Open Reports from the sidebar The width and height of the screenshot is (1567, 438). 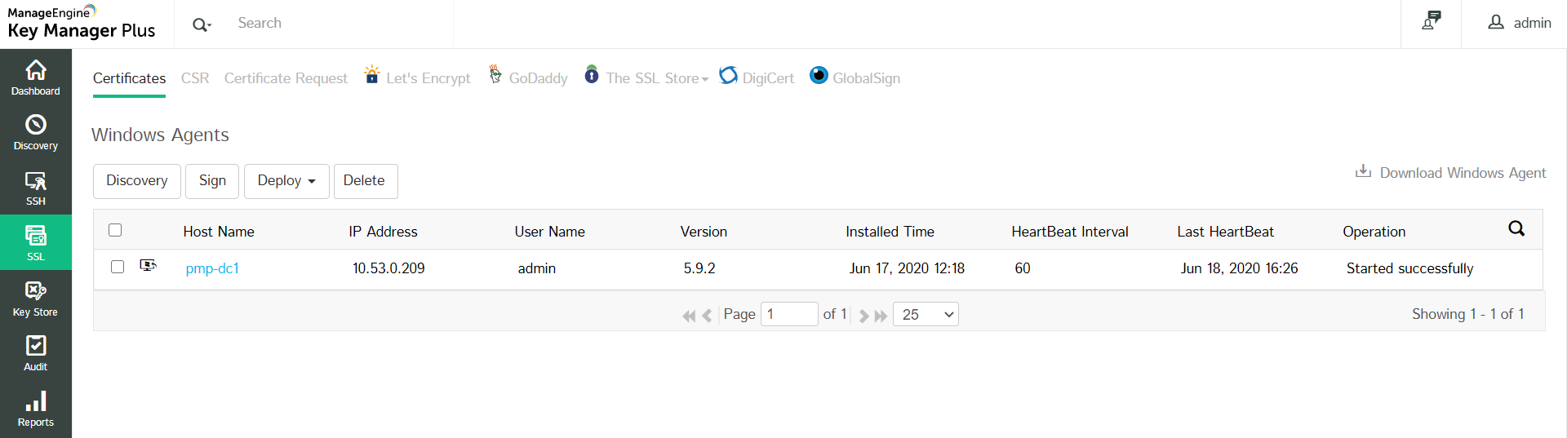(x=36, y=409)
